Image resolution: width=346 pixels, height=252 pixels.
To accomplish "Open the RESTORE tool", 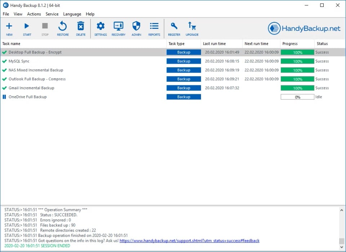I will point(63,29).
